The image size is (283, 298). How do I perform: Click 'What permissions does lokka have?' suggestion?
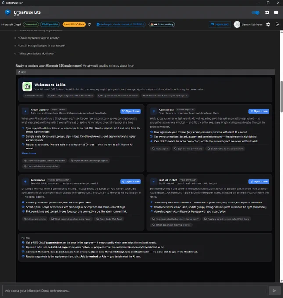point(71,219)
